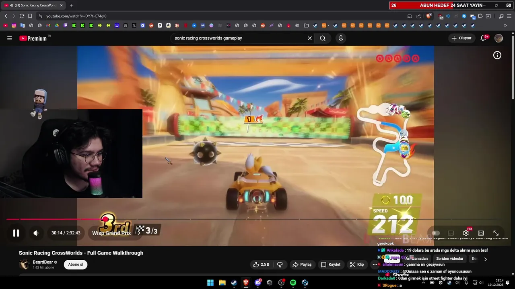Open the account avatar menu
515x289 pixels.
coord(499,38)
